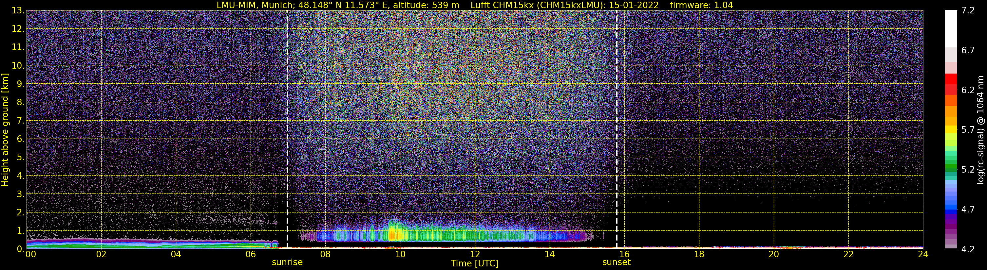Image resolution: width=987 pixels, height=270 pixels.
Task: Click the '22' time axis tick label
Action: pos(848,254)
